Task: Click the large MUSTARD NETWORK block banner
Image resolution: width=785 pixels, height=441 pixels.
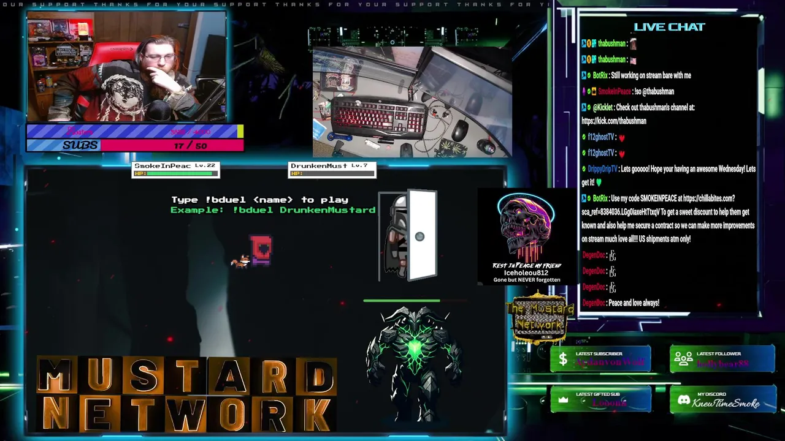Action: (187, 395)
